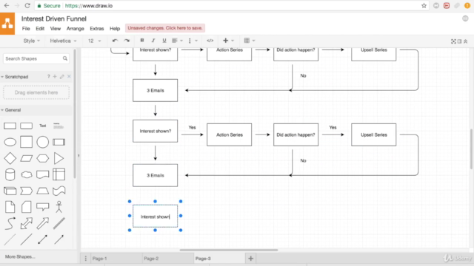Edit the Scratchpad with pencil icon
474x266 pixels.
62,77
